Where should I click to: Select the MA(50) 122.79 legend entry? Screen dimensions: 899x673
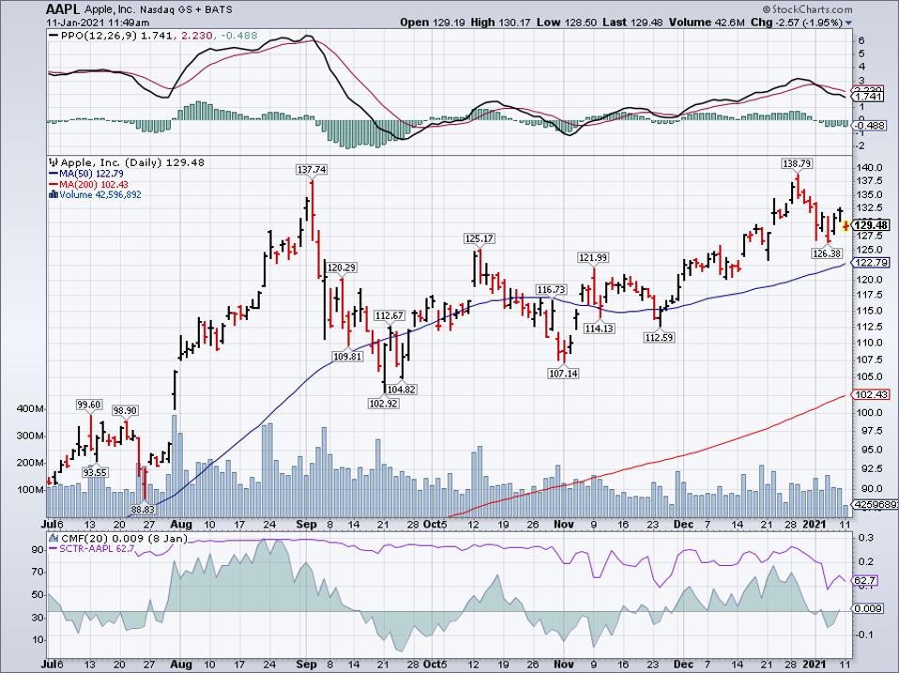(91, 174)
